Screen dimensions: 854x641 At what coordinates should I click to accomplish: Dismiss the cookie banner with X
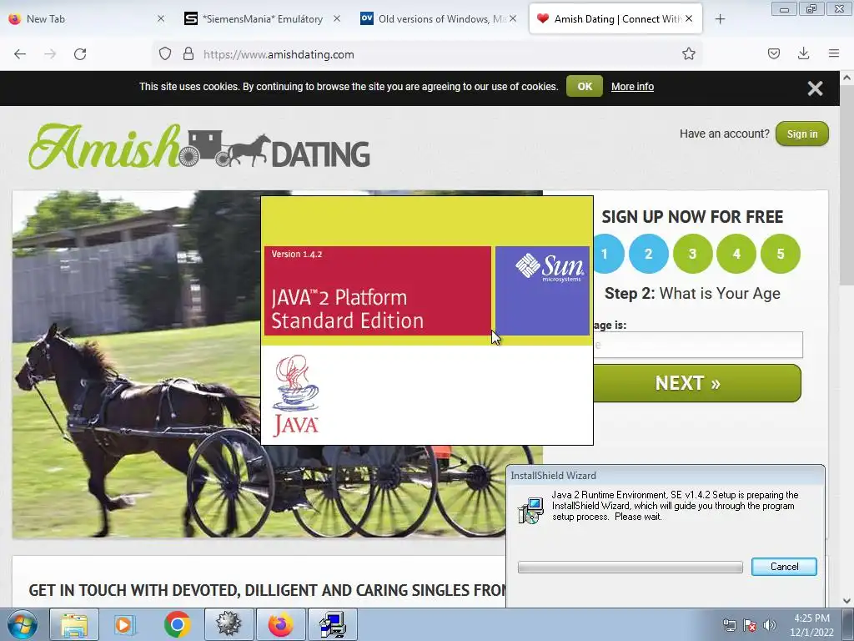tap(815, 88)
